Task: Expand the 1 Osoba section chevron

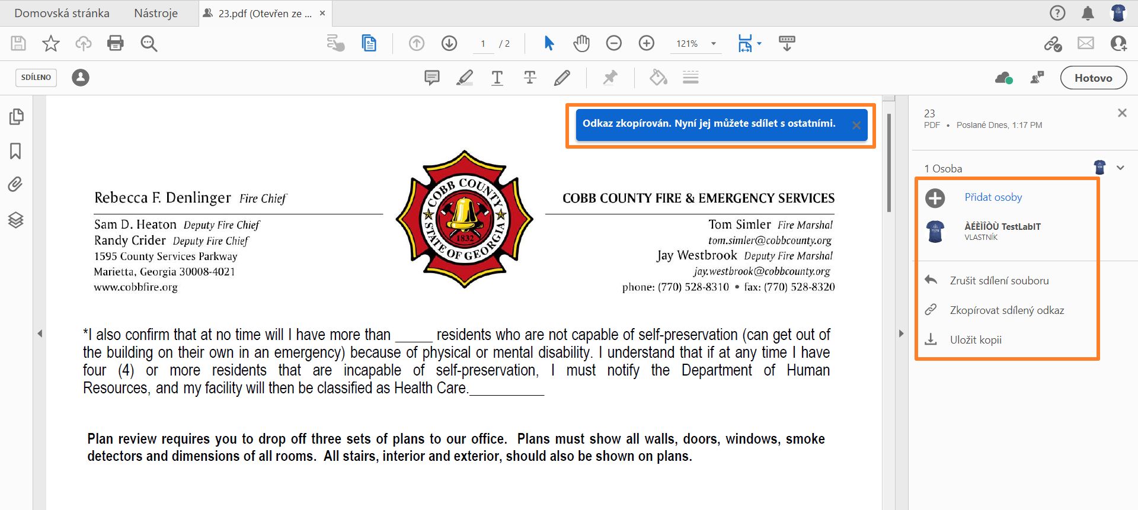Action: (x=1120, y=168)
